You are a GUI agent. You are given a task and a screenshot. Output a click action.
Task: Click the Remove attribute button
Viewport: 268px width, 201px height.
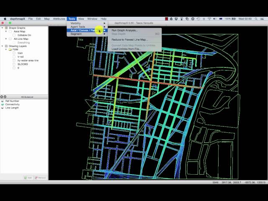tap(40, 178)
